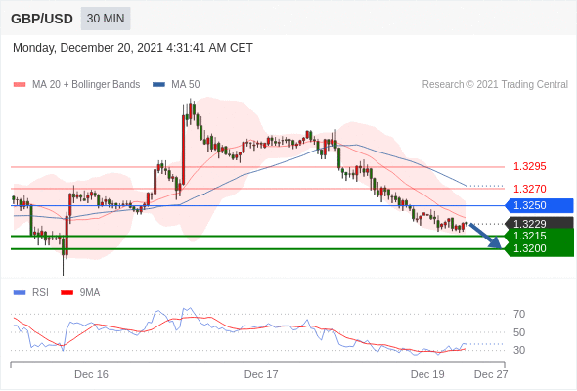Click the Dec 27 date axis label
The height and width of the screenshot is (391, 577).
coord(491,374)
